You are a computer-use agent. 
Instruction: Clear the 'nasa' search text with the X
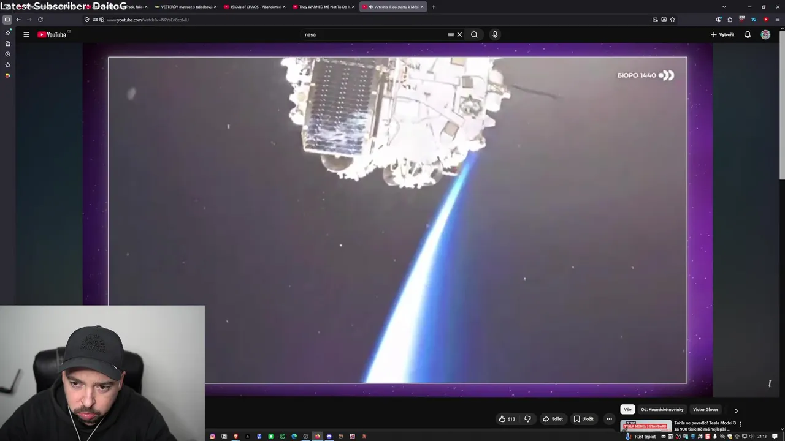(459, 34)
